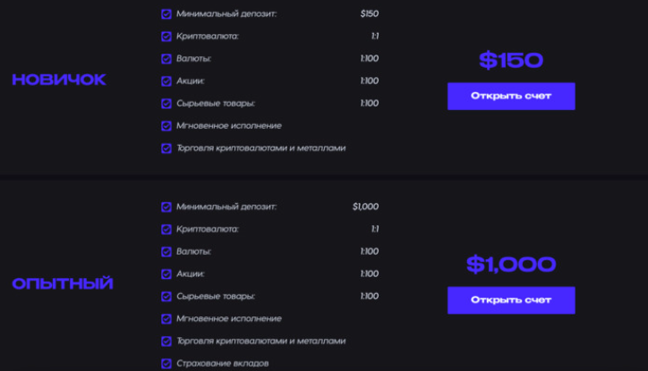
Task: Click checkmark beside Минимальный депозит $150
Action: pyautogui.click(x=166, y=14)
